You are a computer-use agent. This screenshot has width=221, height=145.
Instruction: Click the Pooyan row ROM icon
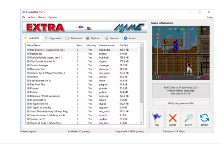coord(28,88)
